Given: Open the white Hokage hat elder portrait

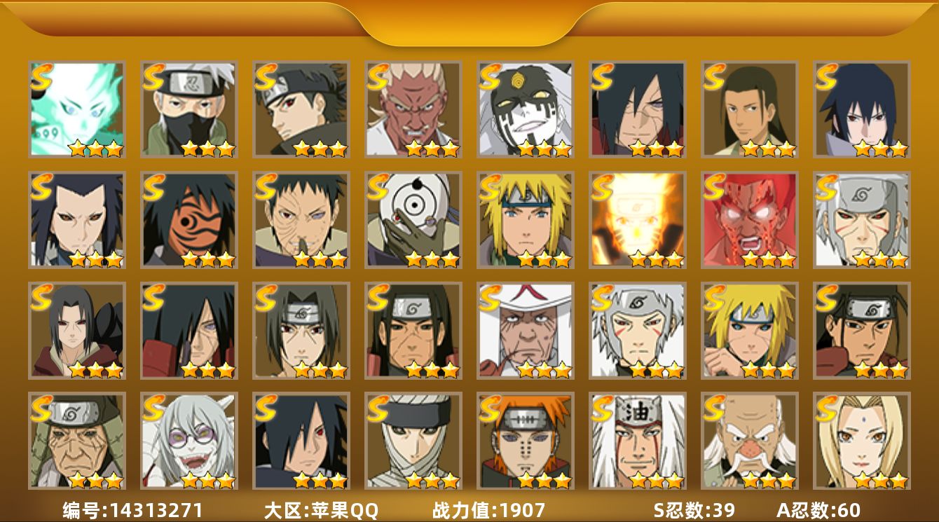Looking at the screenshot, I should tap(526, 331).
